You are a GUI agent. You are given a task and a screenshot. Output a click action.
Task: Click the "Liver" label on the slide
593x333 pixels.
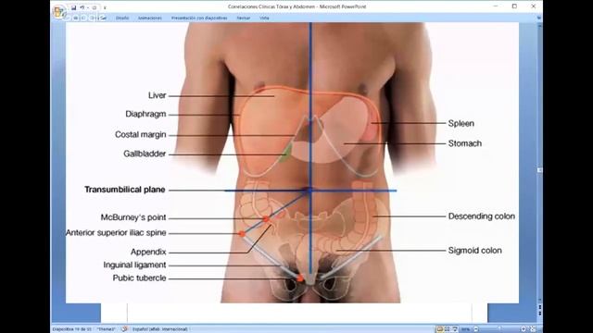[157, 95]
